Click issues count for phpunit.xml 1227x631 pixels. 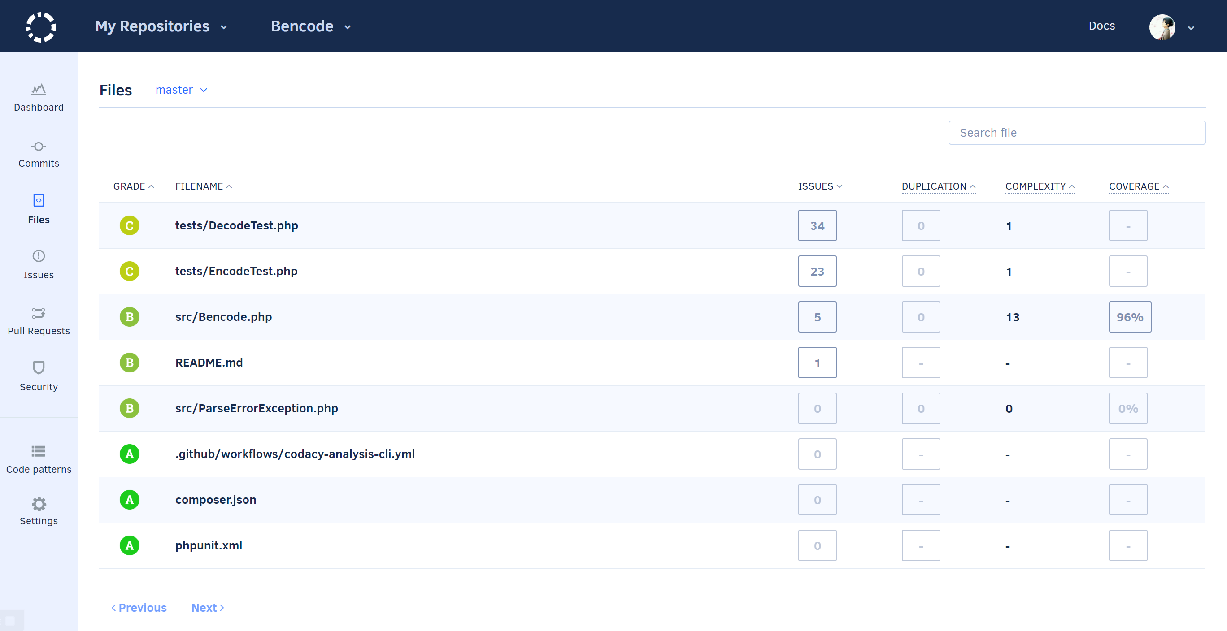point(818,545)
